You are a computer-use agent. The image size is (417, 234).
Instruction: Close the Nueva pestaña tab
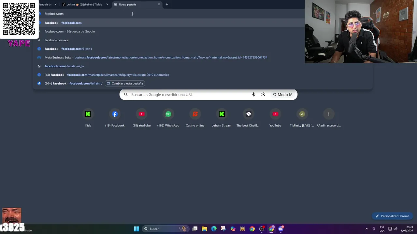(159, 5)
